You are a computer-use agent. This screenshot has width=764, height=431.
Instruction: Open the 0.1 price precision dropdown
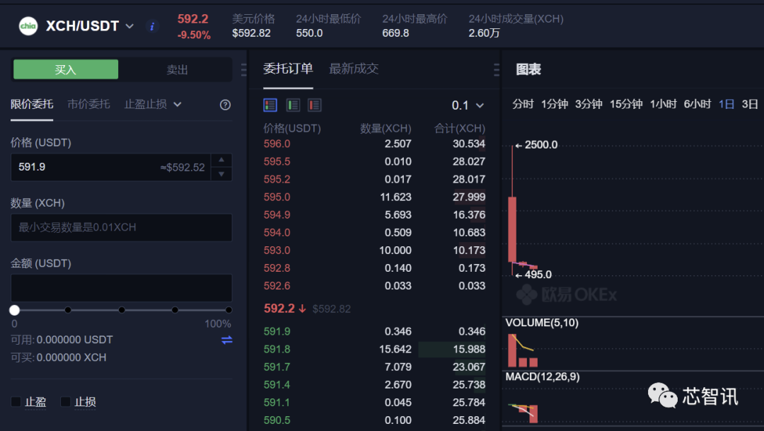467,104
